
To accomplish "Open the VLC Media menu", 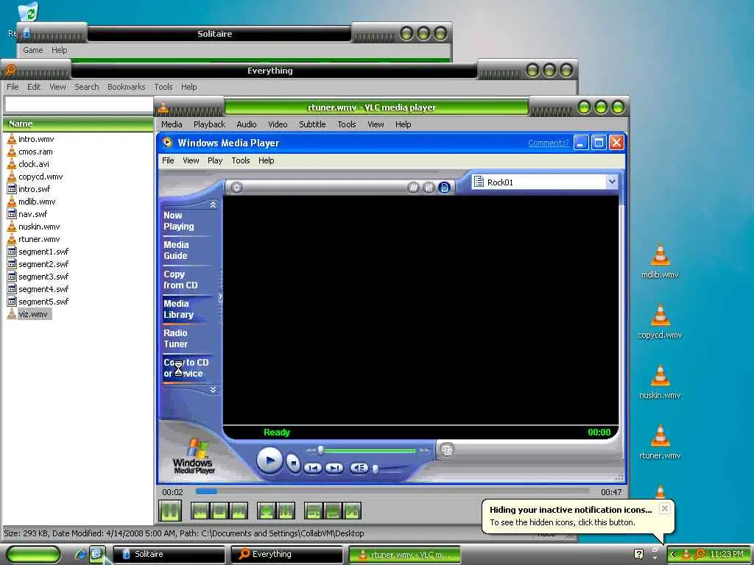I will point(172,124).
